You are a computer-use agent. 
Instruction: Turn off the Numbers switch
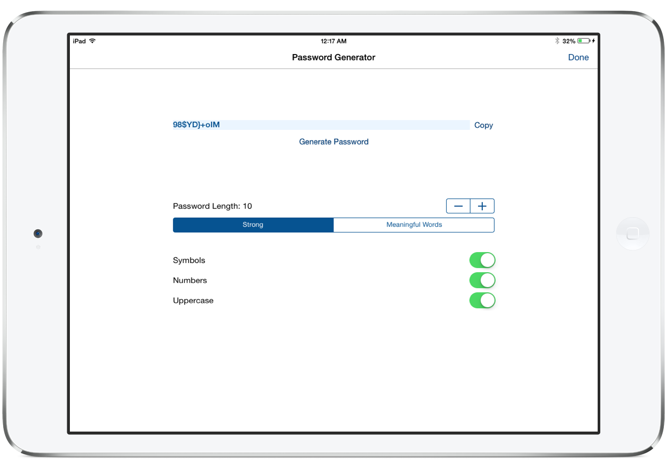click(482, 280)
